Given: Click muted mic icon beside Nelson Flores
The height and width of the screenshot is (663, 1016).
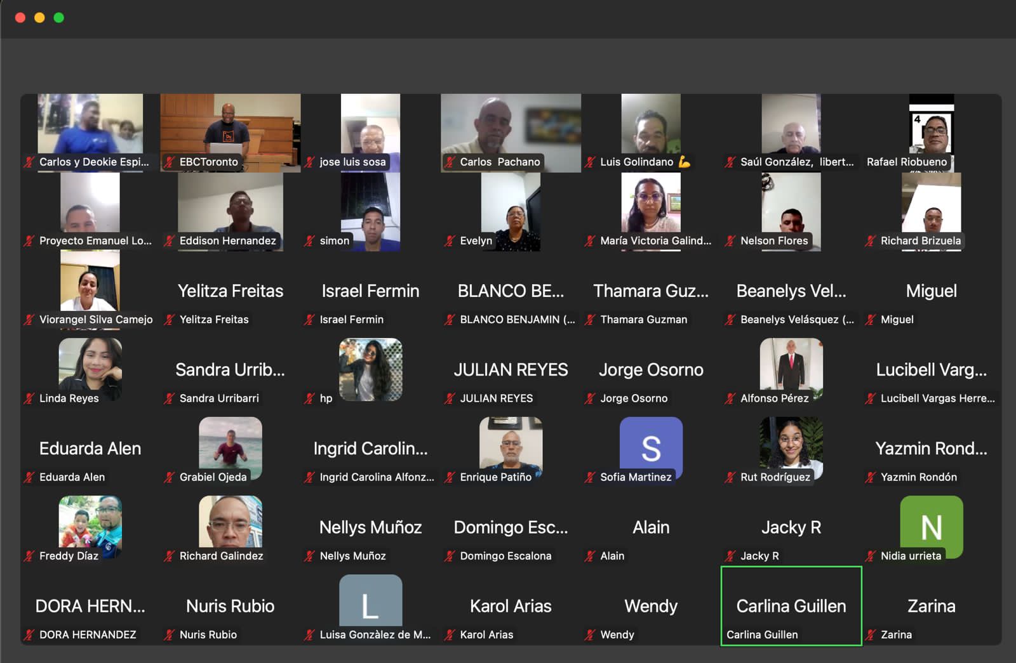Looking at the screenshot, I should point(730,241).
